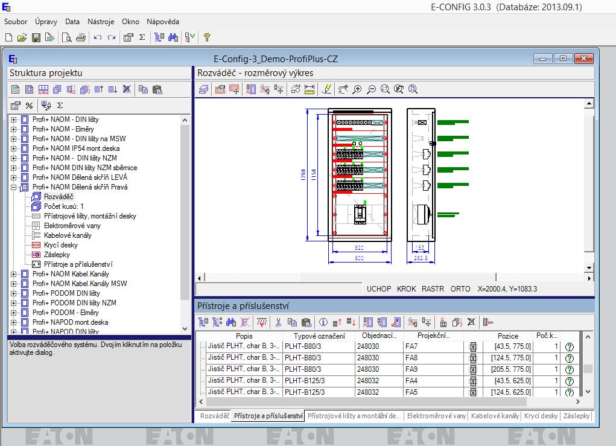Move cabinet down in the project structure toolbar
This screenshot has width=616, height=446.
[113, 89]
